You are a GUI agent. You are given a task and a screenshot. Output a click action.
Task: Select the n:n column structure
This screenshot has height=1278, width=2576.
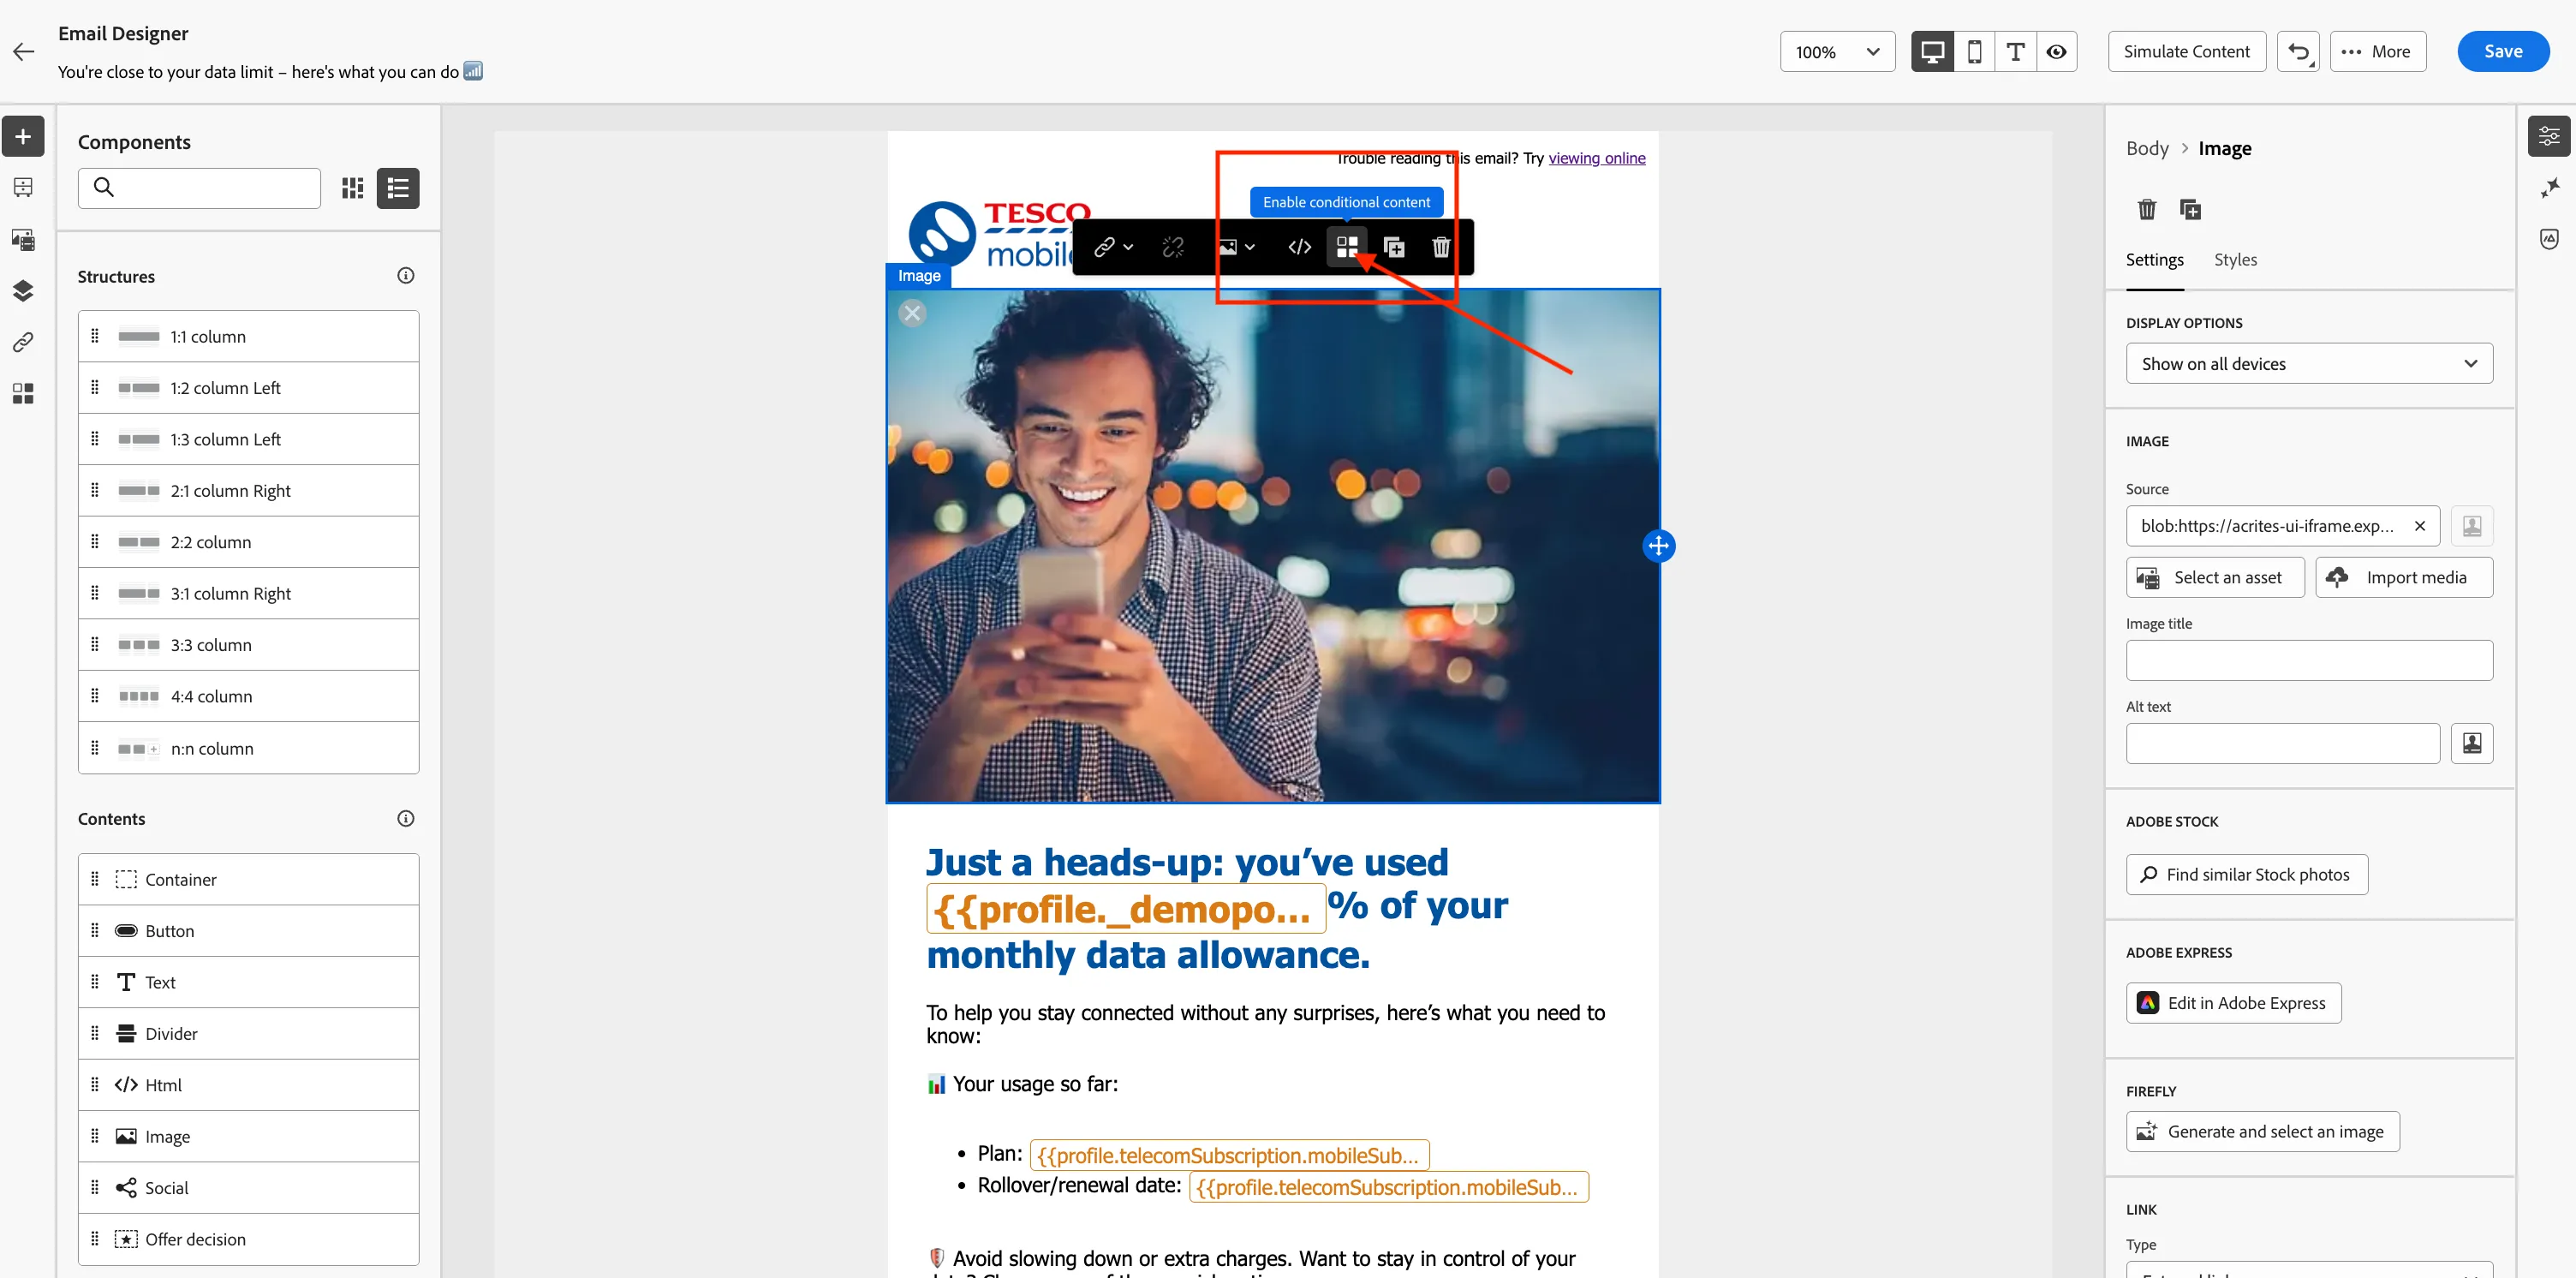click(248, 748)
